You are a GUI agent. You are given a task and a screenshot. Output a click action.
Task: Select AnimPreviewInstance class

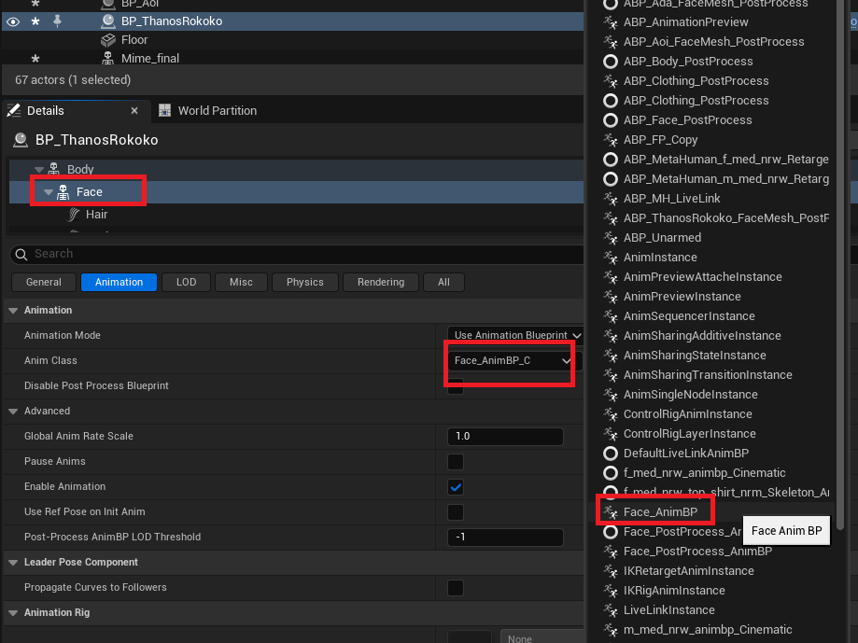682,297
